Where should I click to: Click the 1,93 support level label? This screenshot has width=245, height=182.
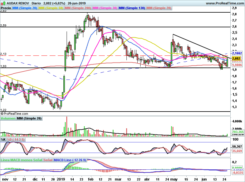(3, 66)
